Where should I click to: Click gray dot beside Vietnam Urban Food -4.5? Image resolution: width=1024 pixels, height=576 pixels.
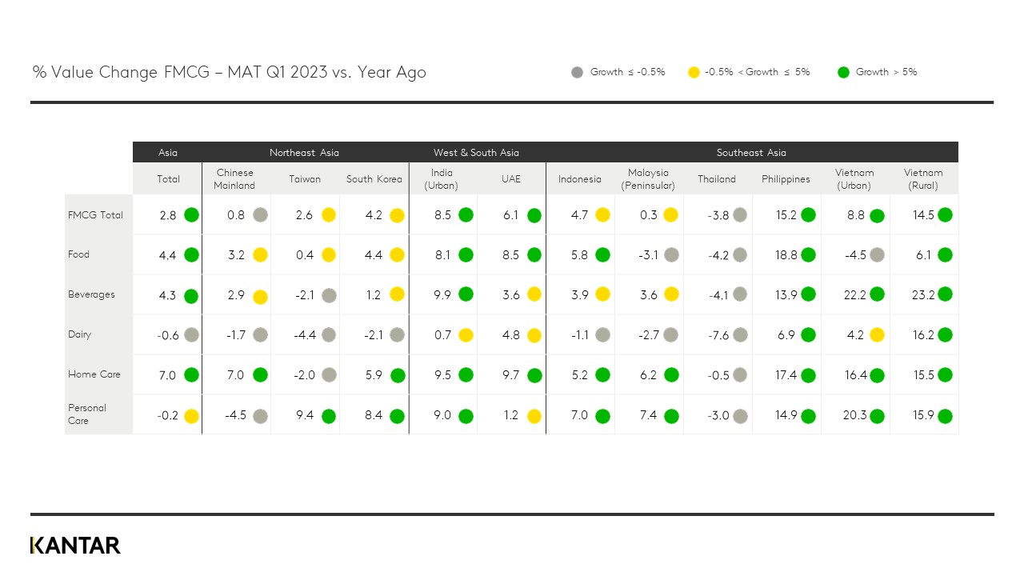[x=877, y=255]
